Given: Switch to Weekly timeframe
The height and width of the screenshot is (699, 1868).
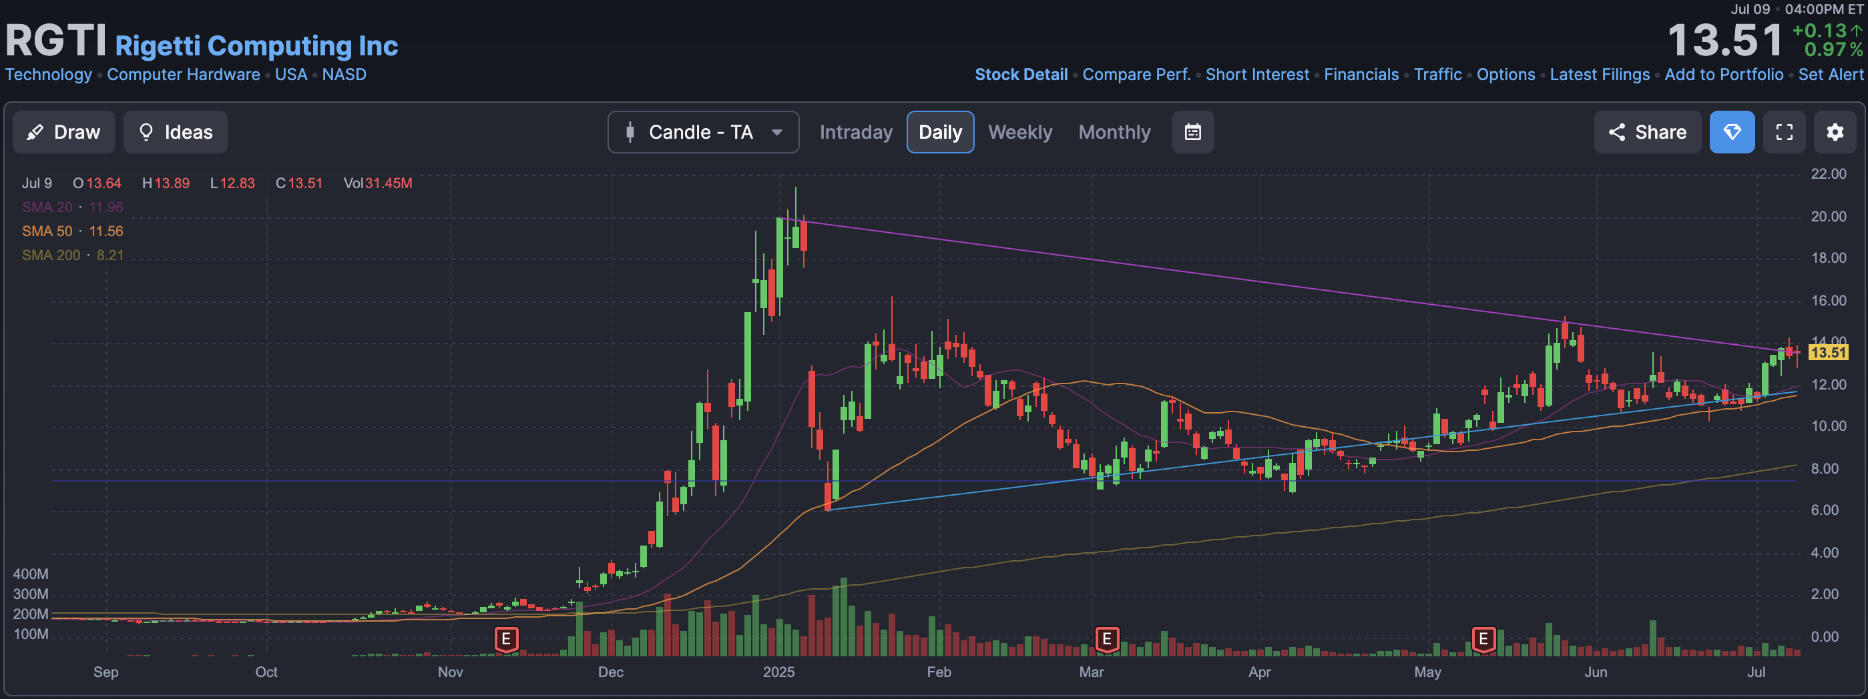Looking at the screenshot, I should click(x=1019, y=132).
